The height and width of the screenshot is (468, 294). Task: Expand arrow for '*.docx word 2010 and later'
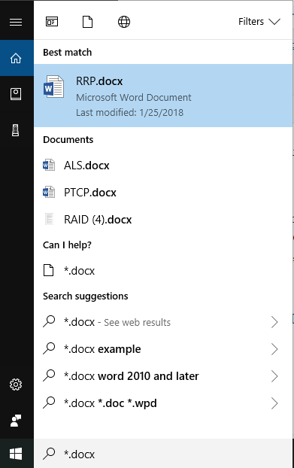coord(274,376)
